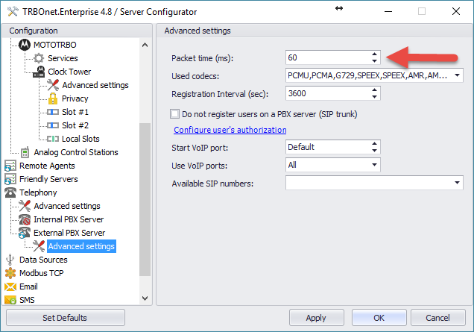Click the Slot #1 icon
The width and height of the screenshot is (474, 332).
pos(53,112)
